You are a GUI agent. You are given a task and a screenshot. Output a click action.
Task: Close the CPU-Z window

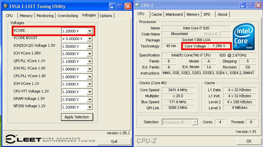258,5
